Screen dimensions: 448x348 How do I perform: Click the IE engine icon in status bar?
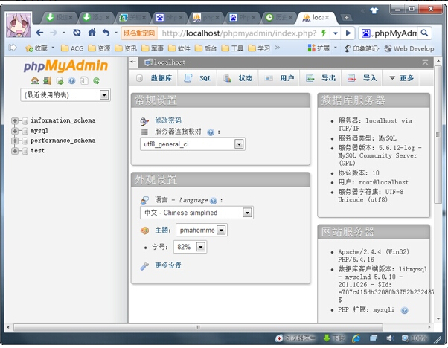click(x=356, y=338)
